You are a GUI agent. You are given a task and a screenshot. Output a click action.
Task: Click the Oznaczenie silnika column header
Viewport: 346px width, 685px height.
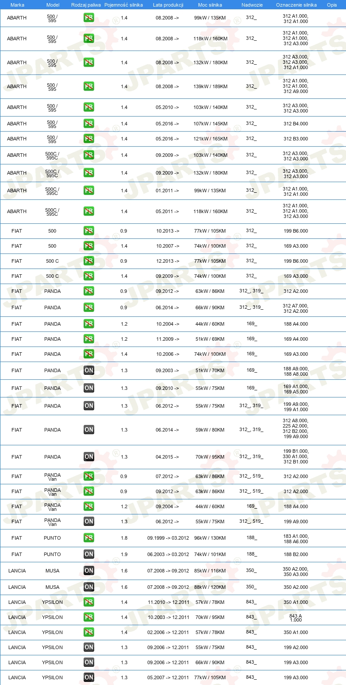coord(296,5)
